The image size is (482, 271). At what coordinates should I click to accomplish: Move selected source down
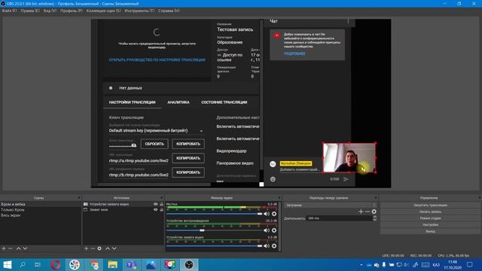point(114,248)
